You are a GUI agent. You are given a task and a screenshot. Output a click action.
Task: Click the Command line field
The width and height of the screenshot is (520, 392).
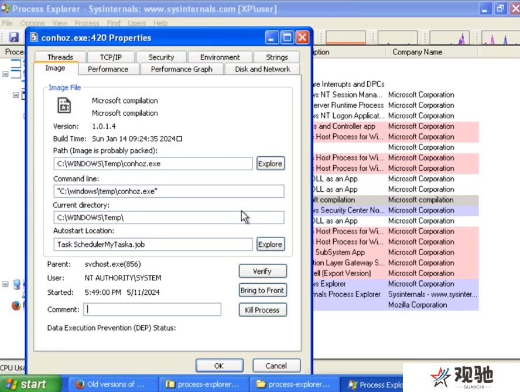click(x=169, y=191)
